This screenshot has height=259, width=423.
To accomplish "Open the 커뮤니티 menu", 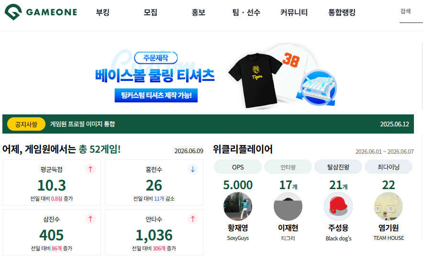I will (x=294, y=12).
